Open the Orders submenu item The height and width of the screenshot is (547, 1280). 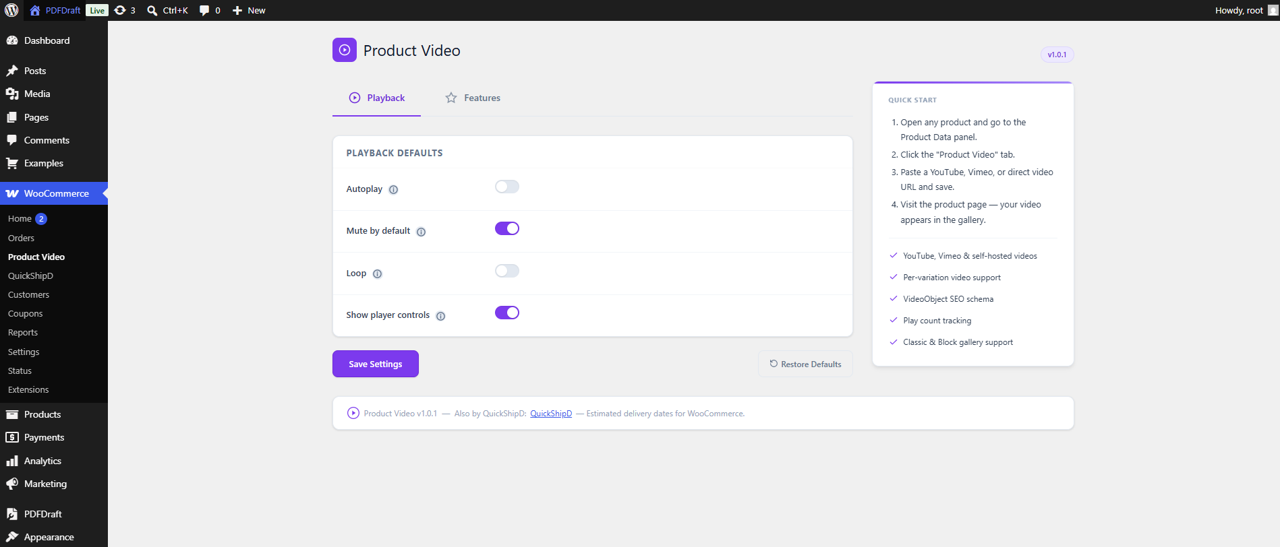(x=21, y=238)
